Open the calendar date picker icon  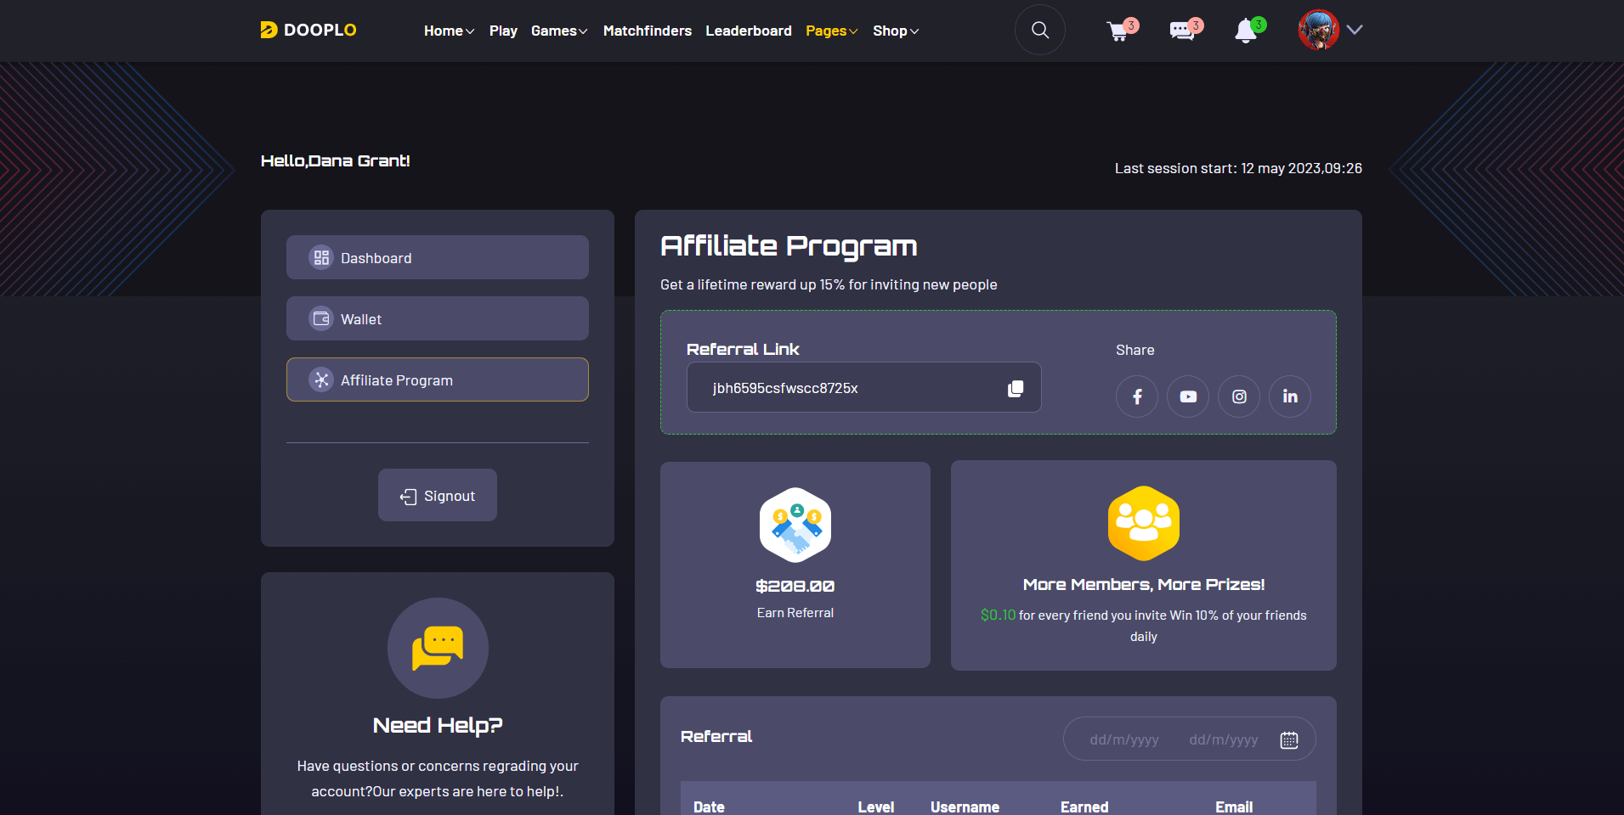pyautogui.click(x=1289, y=739)
